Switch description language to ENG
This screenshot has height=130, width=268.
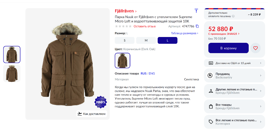152,74
